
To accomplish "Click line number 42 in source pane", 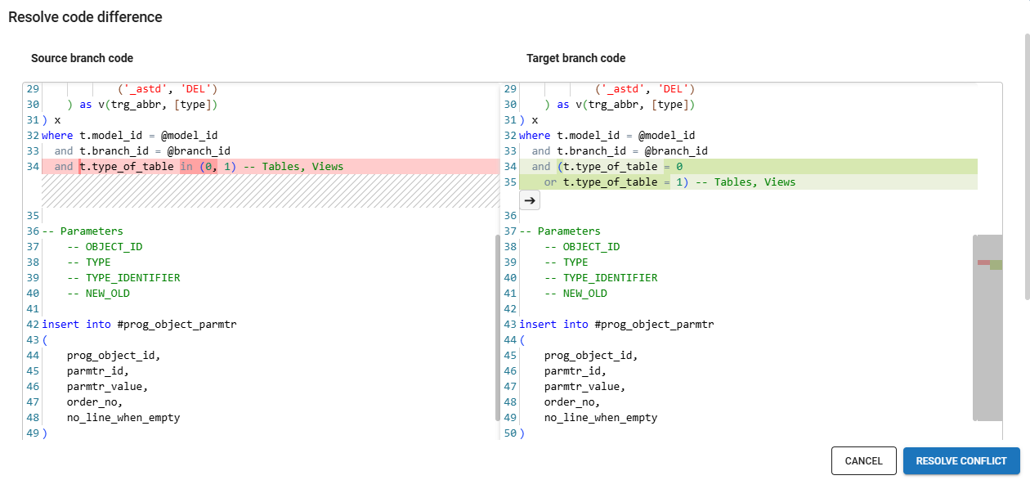I will click(33, 325).
